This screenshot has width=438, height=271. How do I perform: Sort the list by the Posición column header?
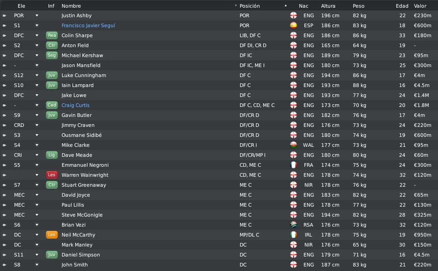point(250,6)
